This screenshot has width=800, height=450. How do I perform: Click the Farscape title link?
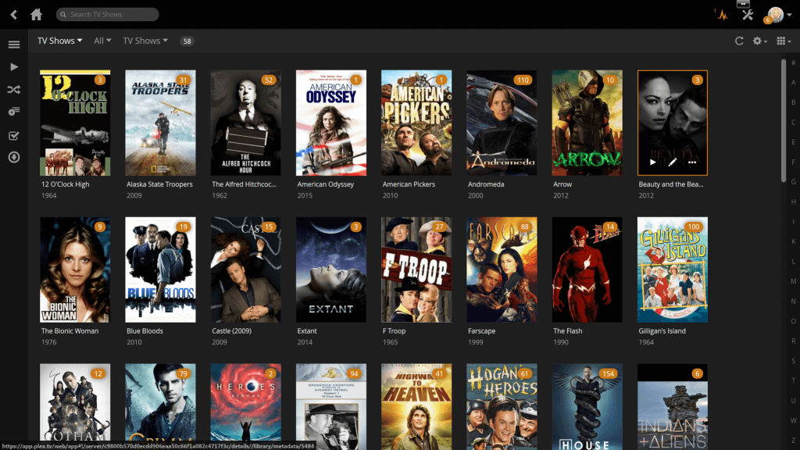pyautogui.click(x=481, y=331)
